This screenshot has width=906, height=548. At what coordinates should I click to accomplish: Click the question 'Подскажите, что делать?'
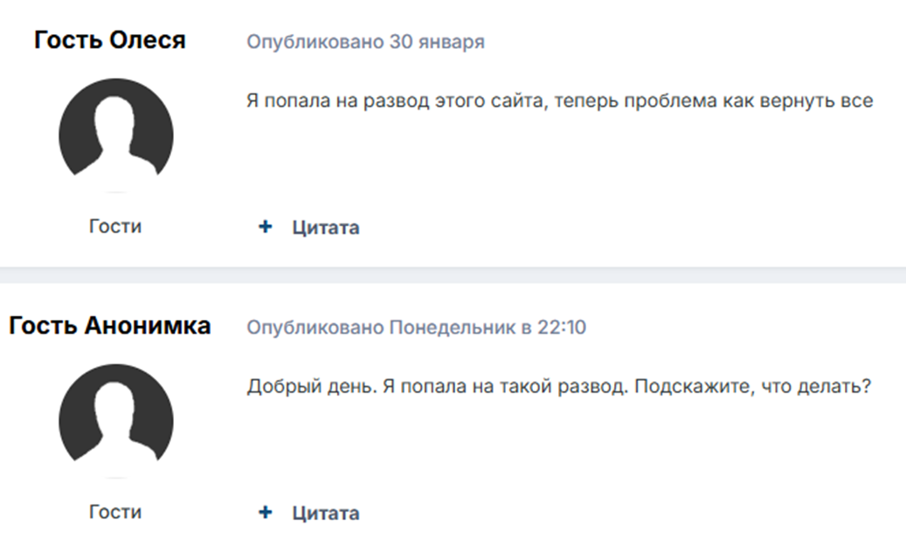click(753, 386)
